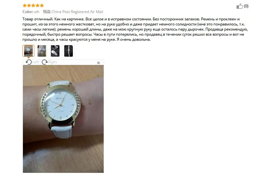This screenshot has width=256, height=176.
Task: Click the helpful vote count (0)
Action: click(246, 6)
